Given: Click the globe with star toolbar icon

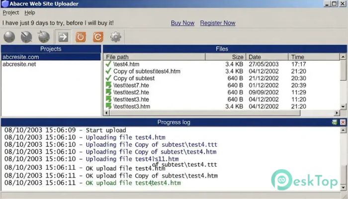Looking at the screenshot, I should [44, 37].
